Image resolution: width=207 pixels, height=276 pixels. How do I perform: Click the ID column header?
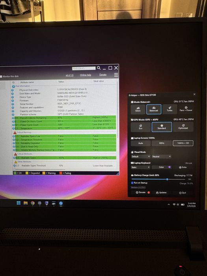tap(13, 82)
